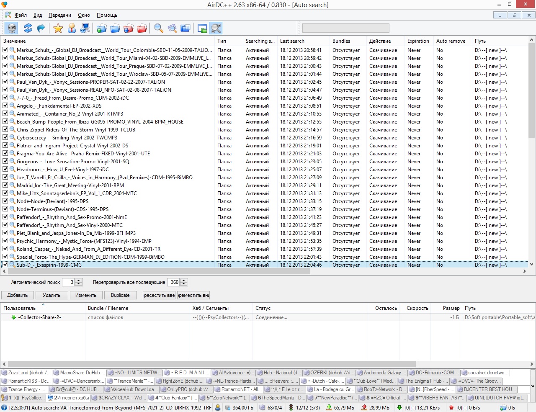Image resolution: width=536 pixels, height=412 pixels.
Task: Open the Вид menu
Action: coord(38,15)
